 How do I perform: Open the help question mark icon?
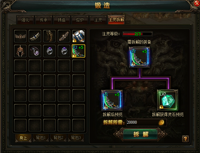pos(185,138)
